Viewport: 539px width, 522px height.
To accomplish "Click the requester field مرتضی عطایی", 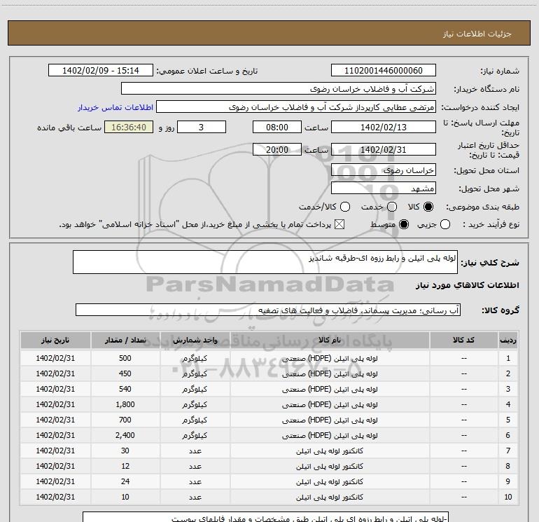I will point(296,107).
